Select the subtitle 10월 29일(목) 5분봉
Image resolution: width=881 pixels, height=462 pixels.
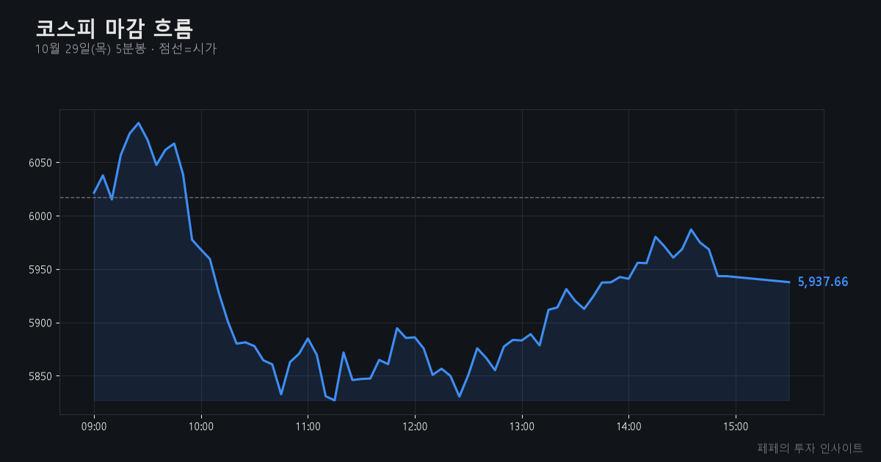[90, 49]
